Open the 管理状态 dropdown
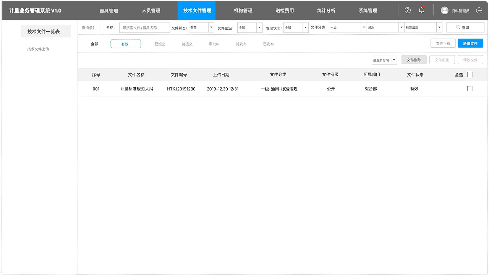489x276 pixels. (296, 27)
